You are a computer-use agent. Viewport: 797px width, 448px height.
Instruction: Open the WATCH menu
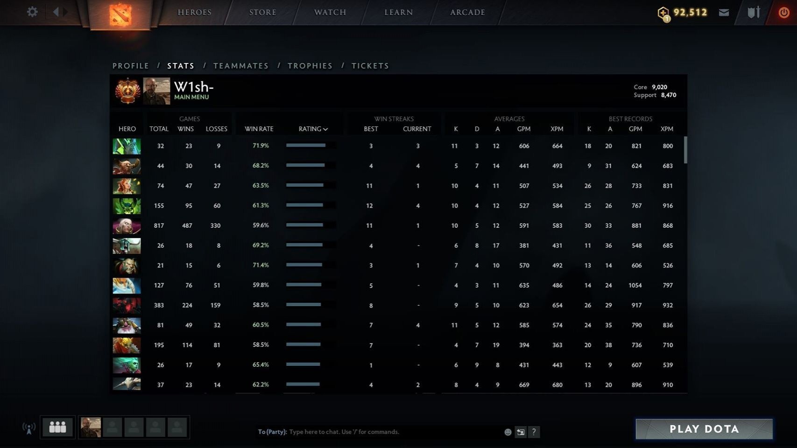[x=330, y=12]
